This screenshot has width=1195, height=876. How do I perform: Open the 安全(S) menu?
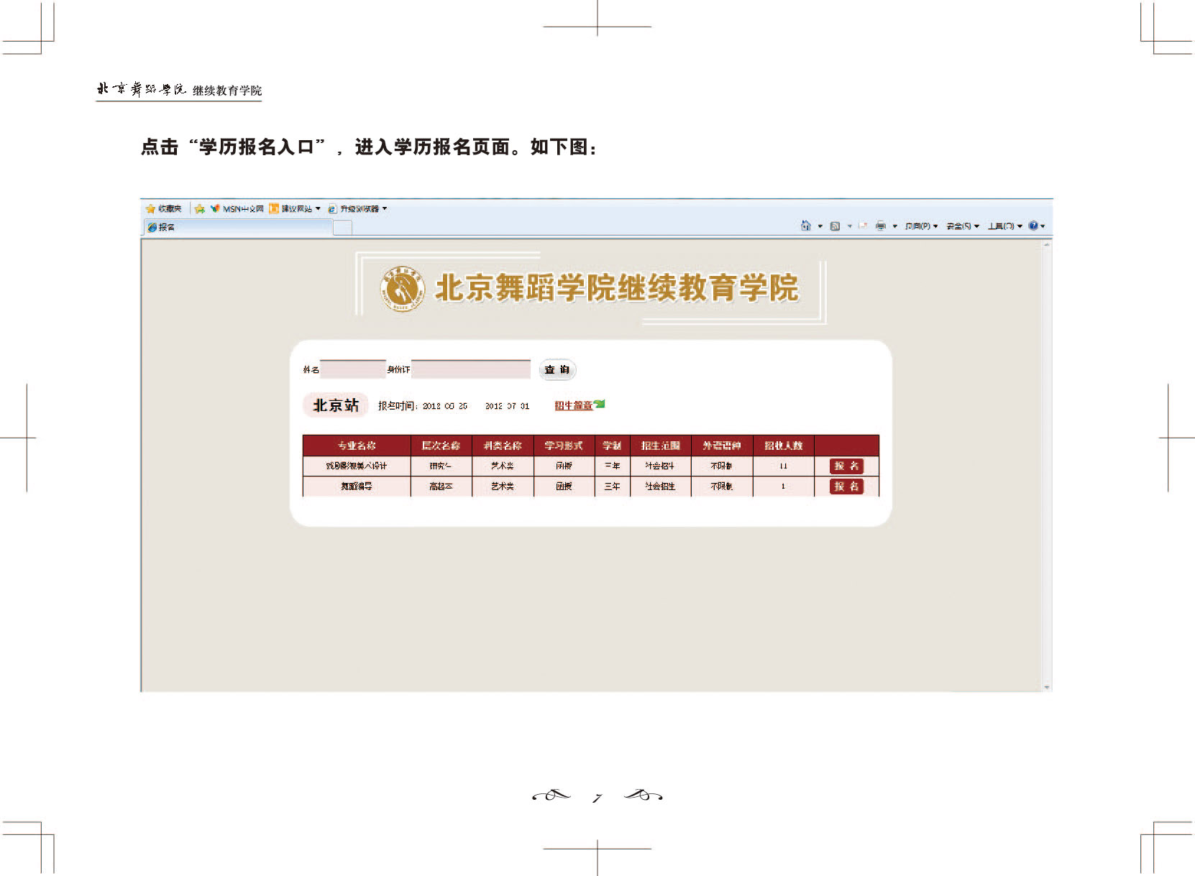click(963, 226)
